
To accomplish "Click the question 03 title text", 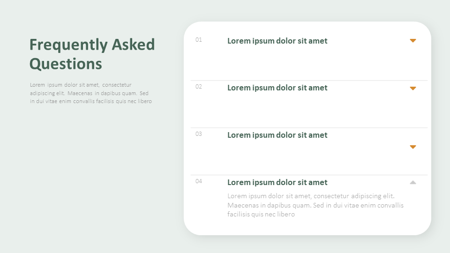I will 277,135.
